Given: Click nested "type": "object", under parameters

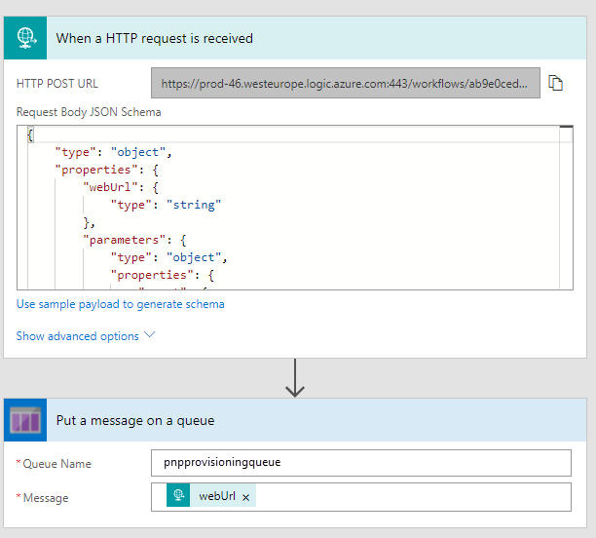Looking at the screenshot, I should click(x=168, y=257).
